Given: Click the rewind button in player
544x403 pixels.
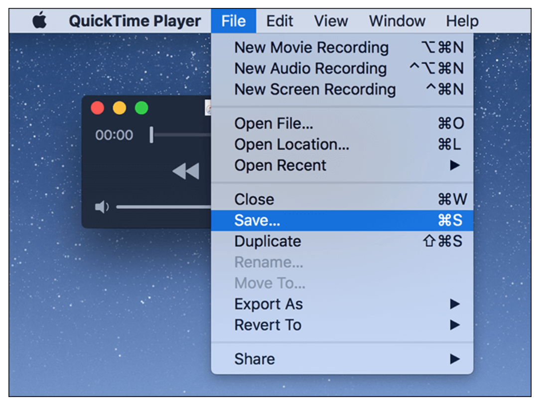Looking at the screenshot, I should (186, 171).
